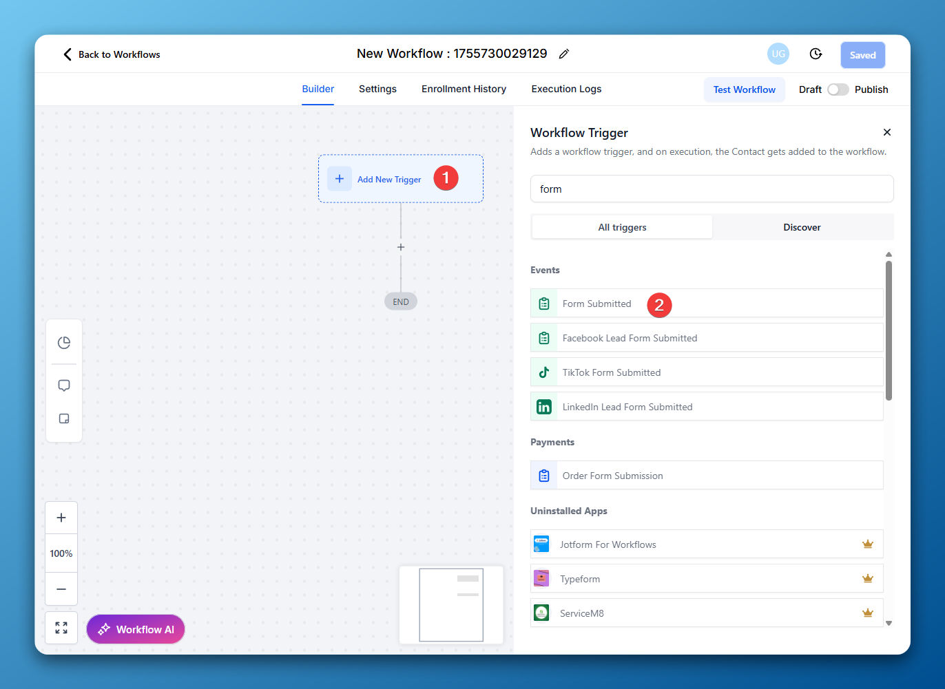Click the Facebook Lead Form clipboard icon
Screen dimensions: 945x689
(x=544, y=338)
